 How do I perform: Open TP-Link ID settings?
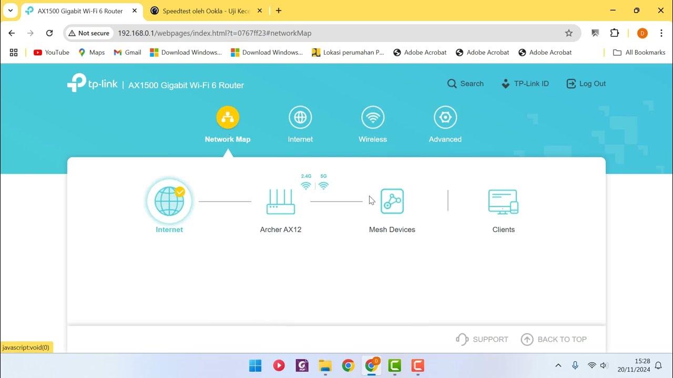coord(525,83)
